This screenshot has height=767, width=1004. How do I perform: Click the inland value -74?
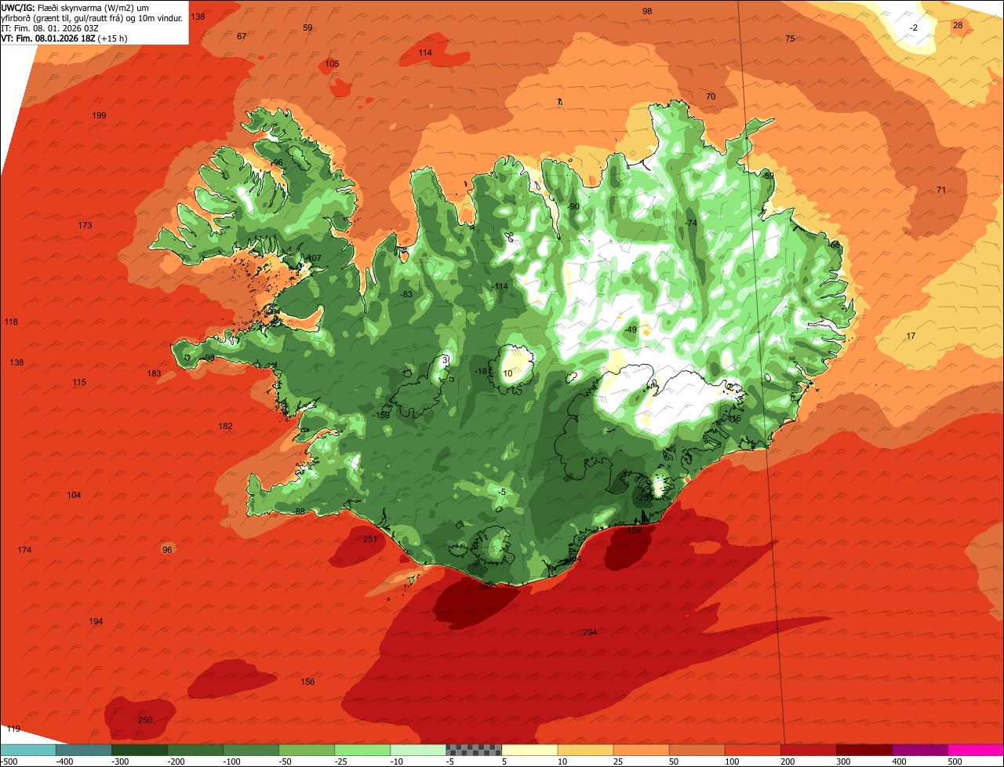pyautogui.click(x=690, y=223)
